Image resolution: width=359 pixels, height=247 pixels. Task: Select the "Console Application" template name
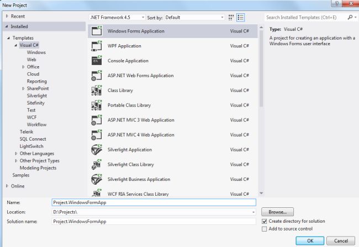point(128,61)
